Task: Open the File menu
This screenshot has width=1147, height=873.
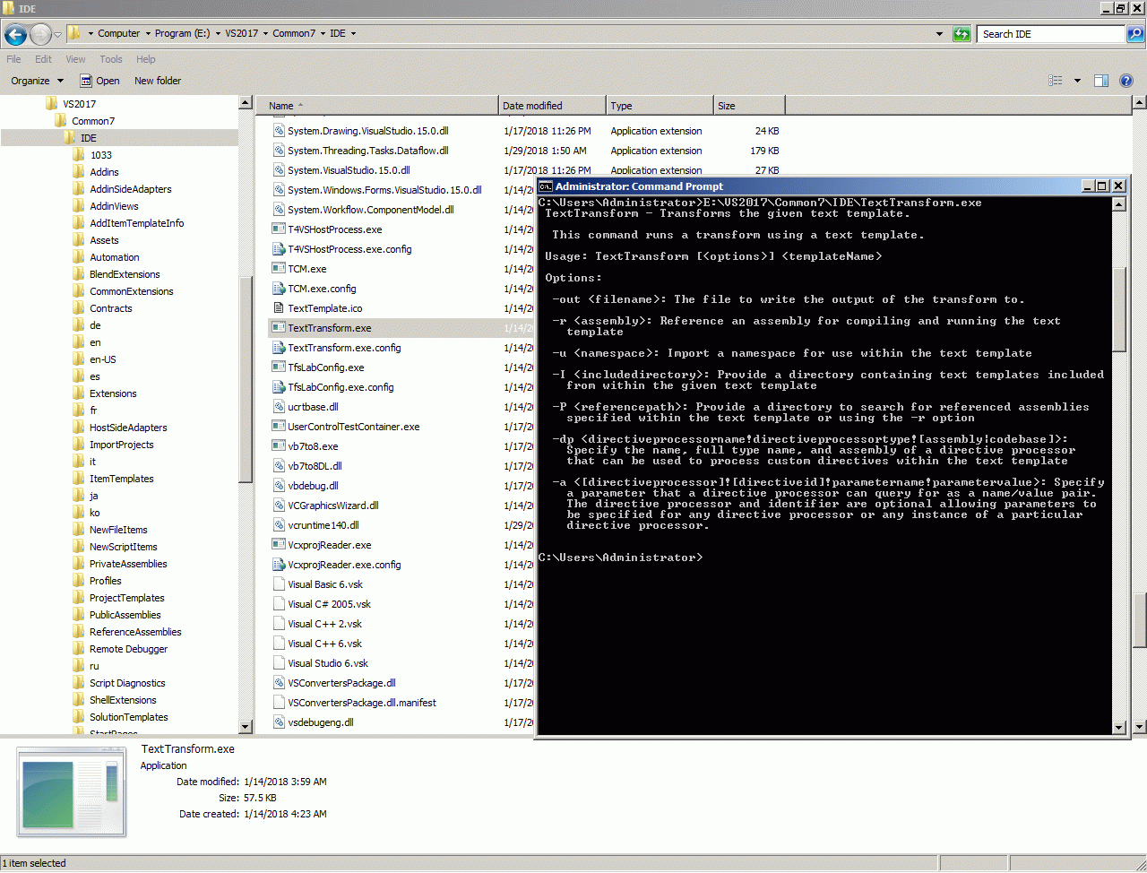Action: [x=13, y=59]
